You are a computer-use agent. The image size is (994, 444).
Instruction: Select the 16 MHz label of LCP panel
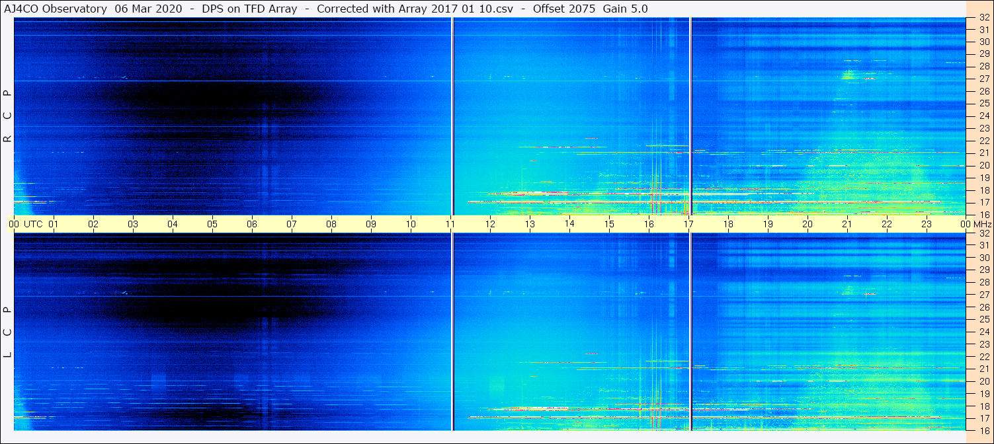(983, 430)
